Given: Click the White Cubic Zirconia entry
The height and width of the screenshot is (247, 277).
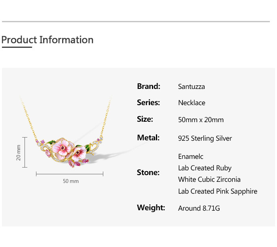Looking at the screenshot, I should (209, 179).
